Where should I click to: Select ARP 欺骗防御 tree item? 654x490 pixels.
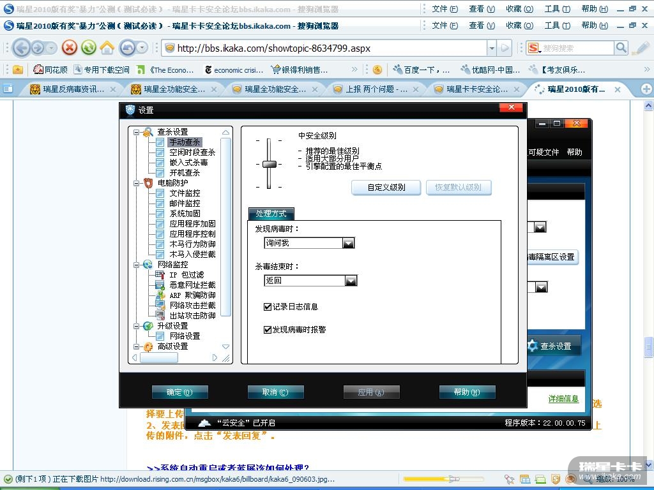point(192,295)
